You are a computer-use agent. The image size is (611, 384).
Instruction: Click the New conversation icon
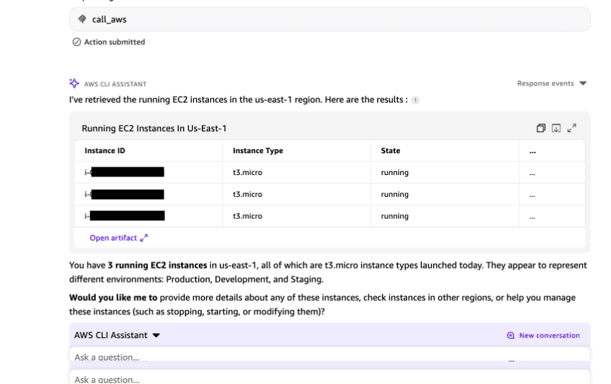pos(511,335)
